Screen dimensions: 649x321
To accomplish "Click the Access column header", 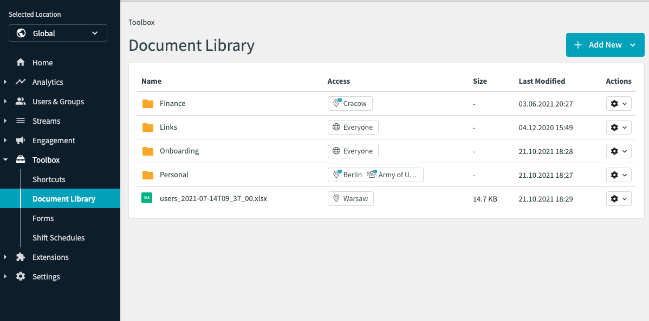I will [x=339, y=82].
